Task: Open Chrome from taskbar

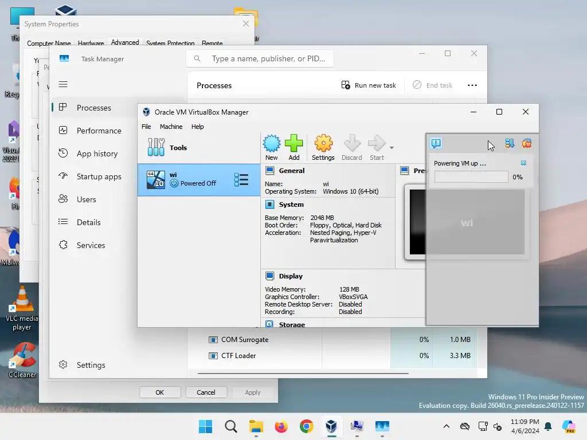Action: [x=306, y=426]
